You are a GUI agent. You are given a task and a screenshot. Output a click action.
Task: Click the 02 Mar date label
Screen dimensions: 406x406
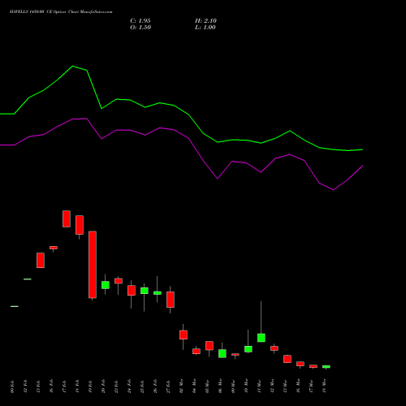point(181,387)
